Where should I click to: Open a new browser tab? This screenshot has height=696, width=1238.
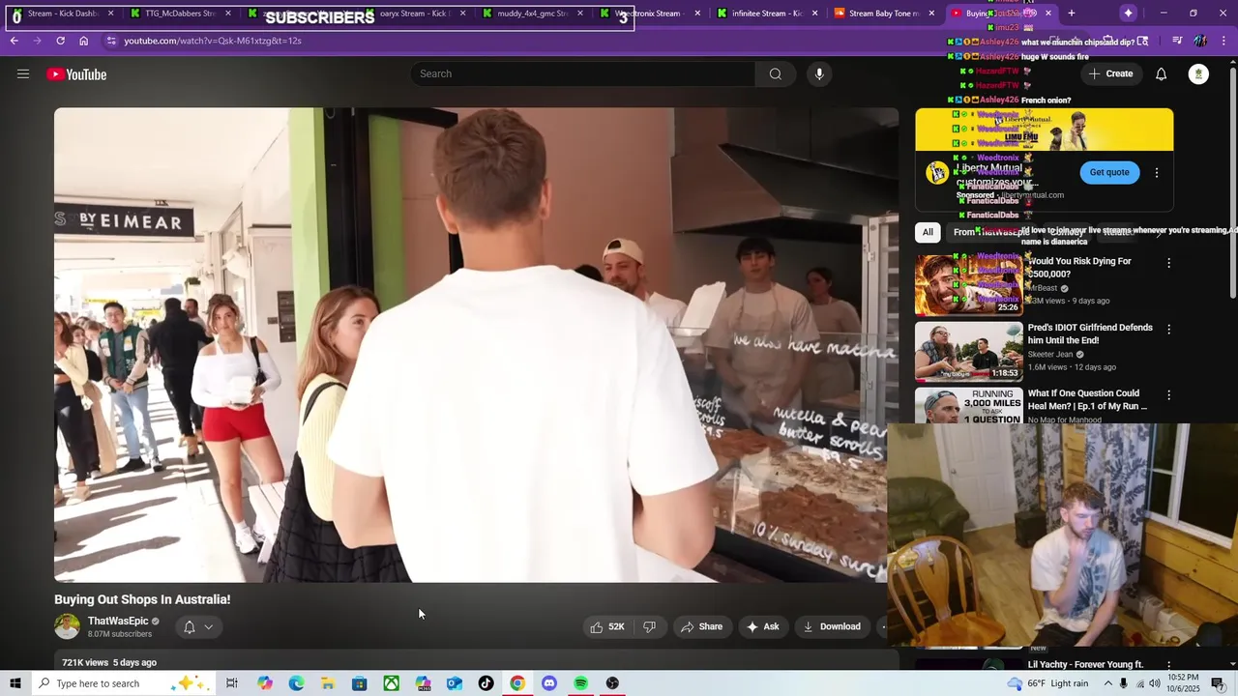coord(1072,14)
